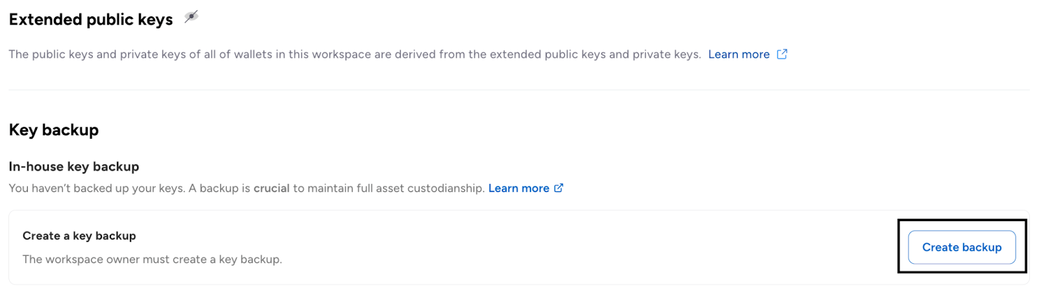
Task: Select the Extended public keys heading
Action: [91, 20]
